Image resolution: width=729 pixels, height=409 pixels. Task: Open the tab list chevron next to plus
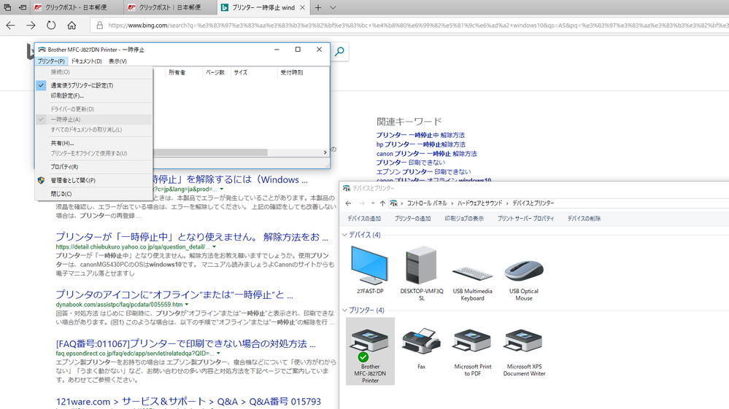[x=333, y=7]
